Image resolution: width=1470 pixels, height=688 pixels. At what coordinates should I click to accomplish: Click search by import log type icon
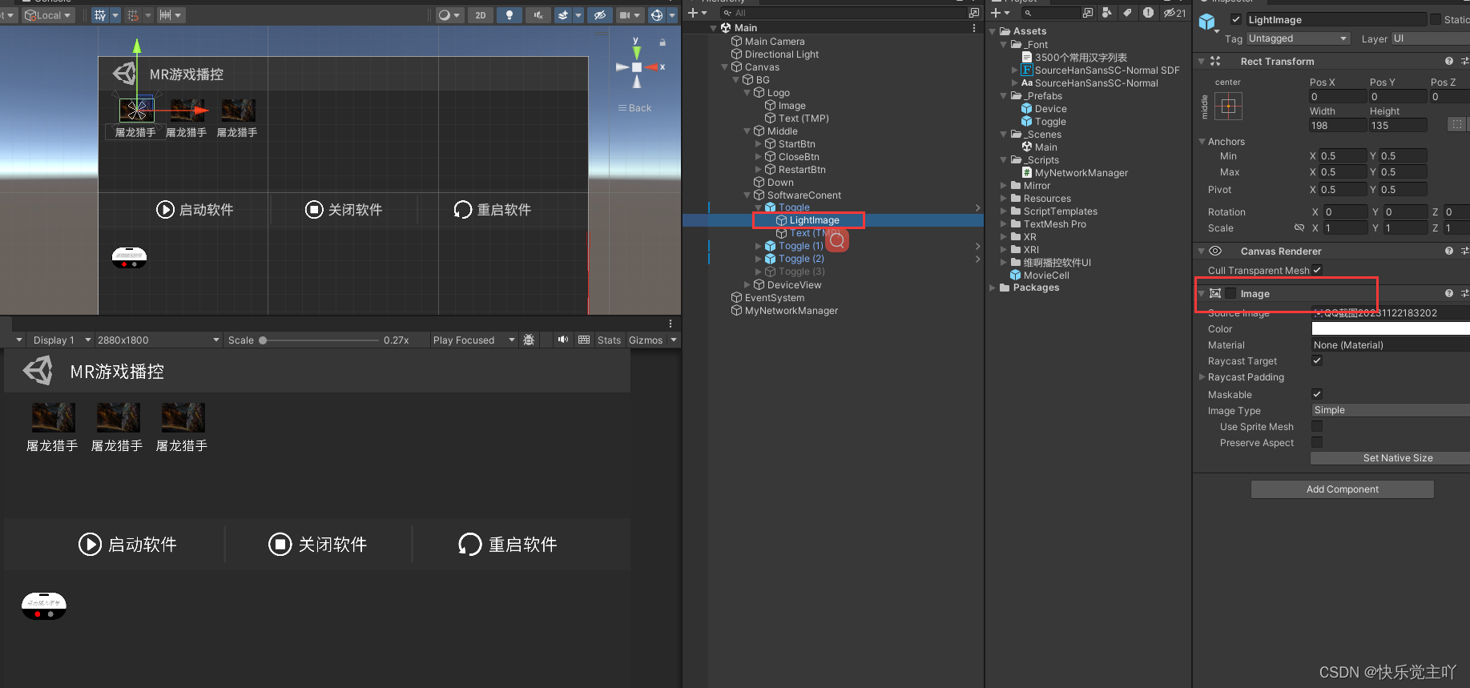tap(1148, 13)
